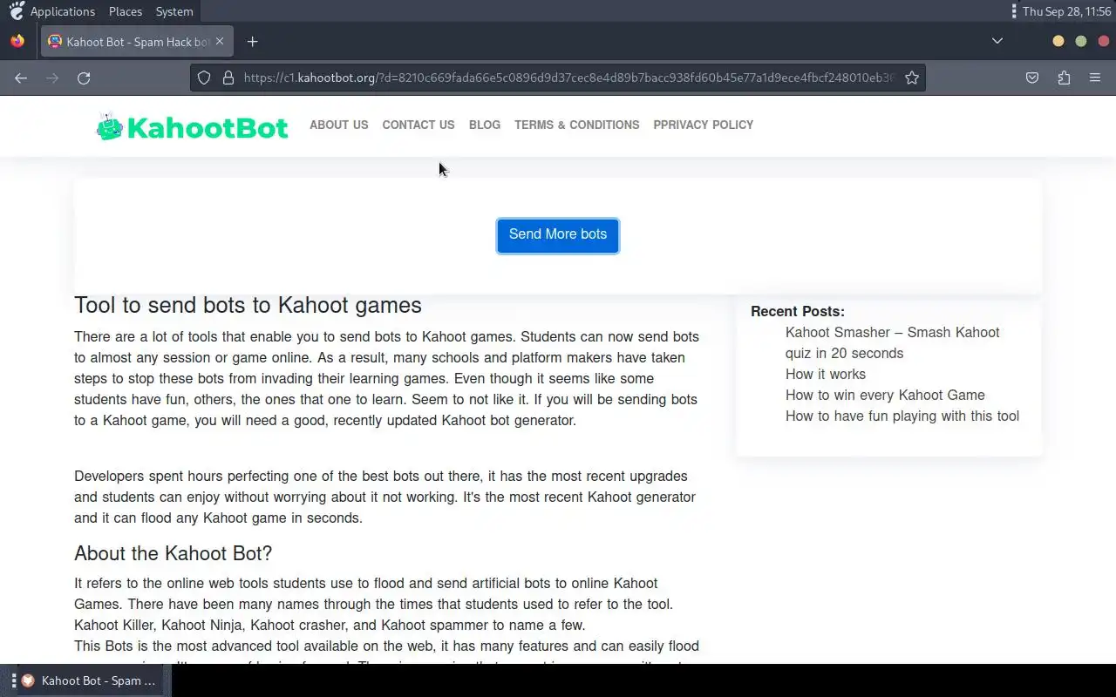Click the forward navigation arrow
The image size is (1116, 697).
tap(52, 78)
